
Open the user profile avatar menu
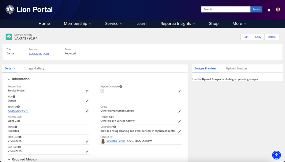click(278, 9)
